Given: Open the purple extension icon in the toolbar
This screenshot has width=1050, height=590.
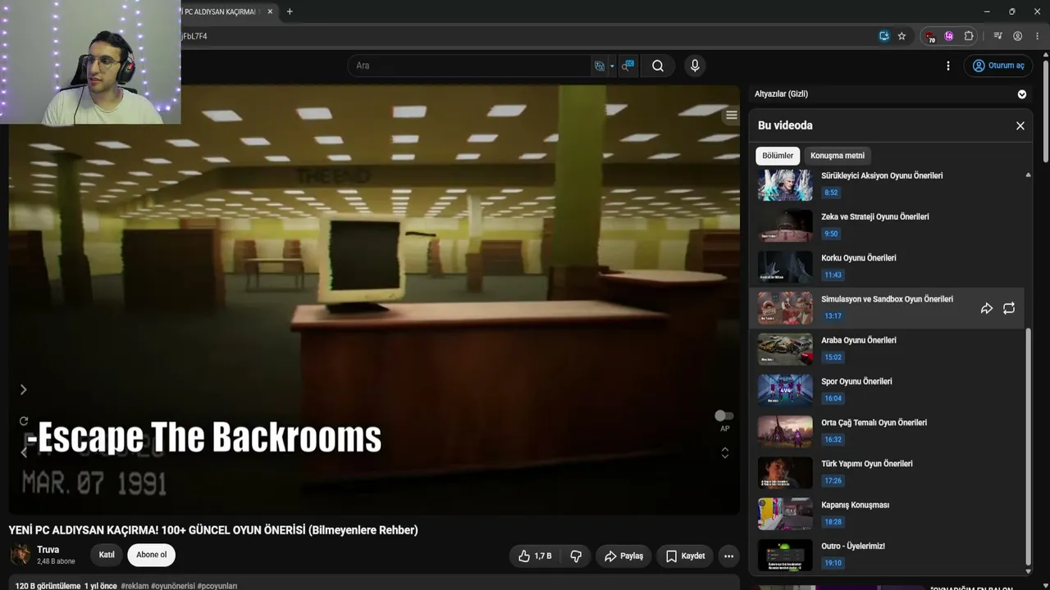Looking at the screenshot, I should 949,36.
